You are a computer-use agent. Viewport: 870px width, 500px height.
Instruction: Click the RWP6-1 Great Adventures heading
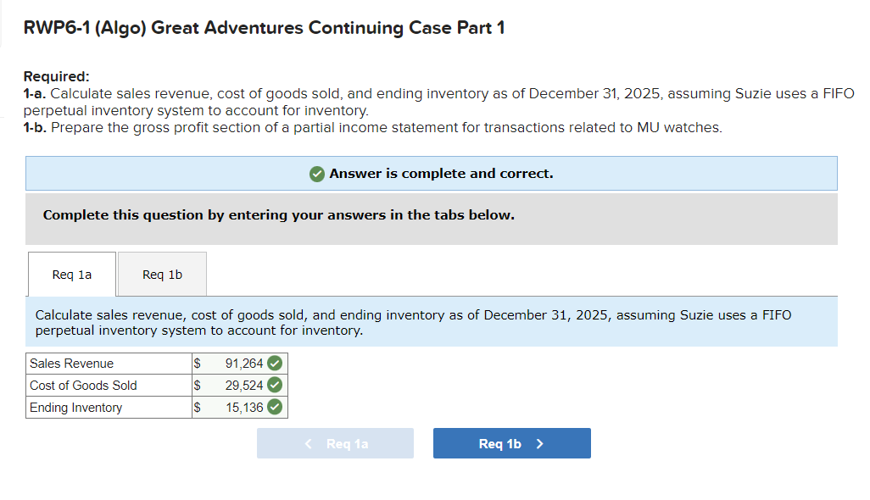265,27
